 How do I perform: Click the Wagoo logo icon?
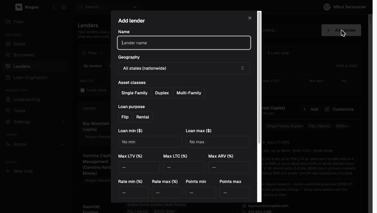[19, 7]
